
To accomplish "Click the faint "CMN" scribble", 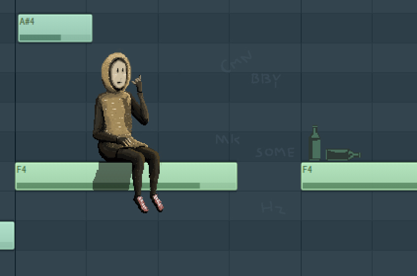I will 236,63.
